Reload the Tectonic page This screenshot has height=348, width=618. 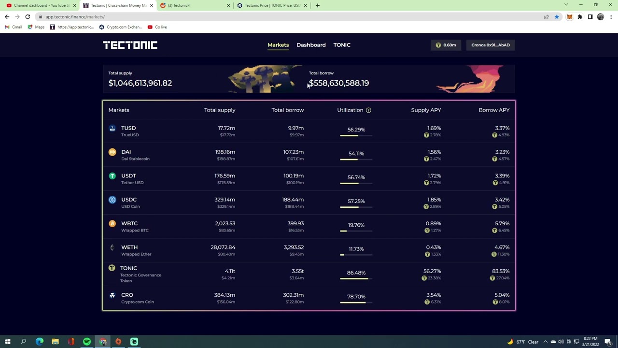tap(28, 17)
